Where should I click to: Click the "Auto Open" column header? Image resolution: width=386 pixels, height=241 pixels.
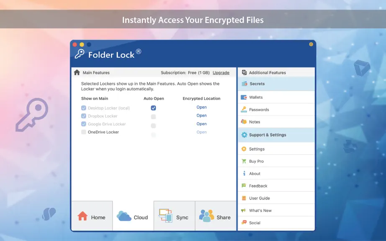154,98
